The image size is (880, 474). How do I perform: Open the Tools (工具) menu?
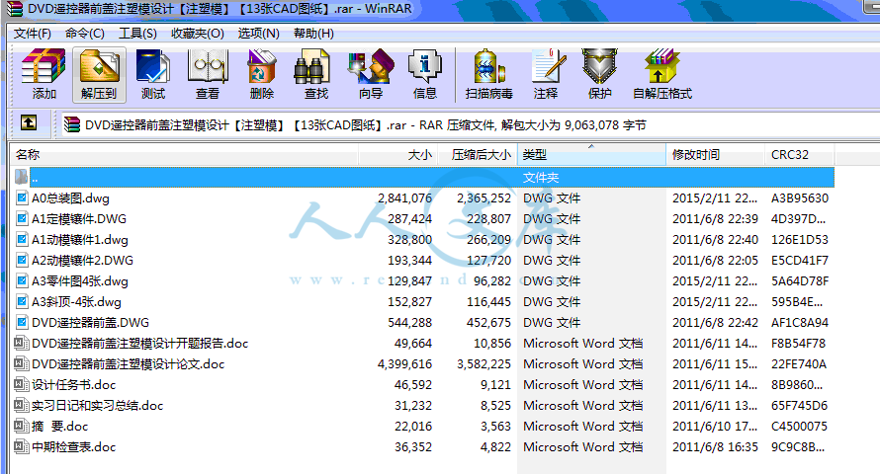[x=137, y=34]
